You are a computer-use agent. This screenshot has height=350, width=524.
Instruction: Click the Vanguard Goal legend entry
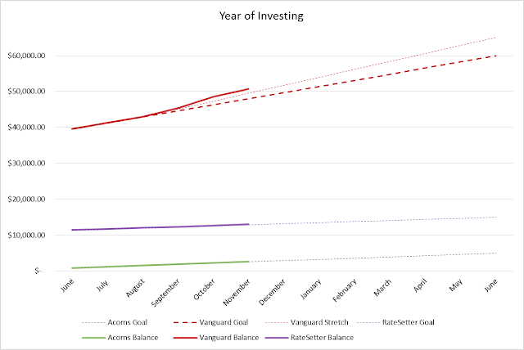coord(211,322)
